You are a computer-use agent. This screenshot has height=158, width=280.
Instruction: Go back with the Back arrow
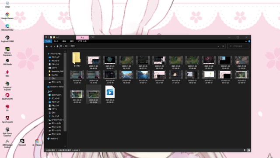pyautogui.click(x=47, y=46)
